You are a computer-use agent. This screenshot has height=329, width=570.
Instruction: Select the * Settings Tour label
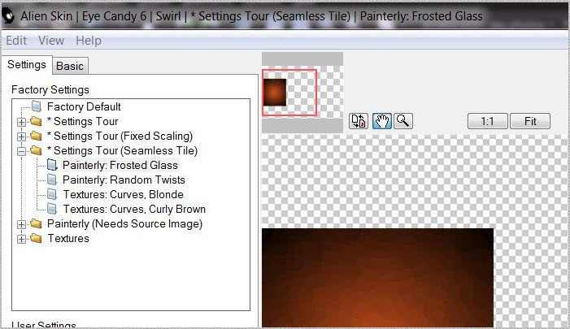coord(82,121)
